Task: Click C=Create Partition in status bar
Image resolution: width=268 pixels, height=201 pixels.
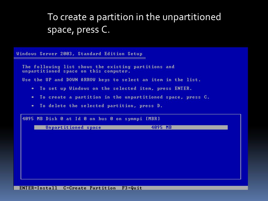Action: coord(89,188)
